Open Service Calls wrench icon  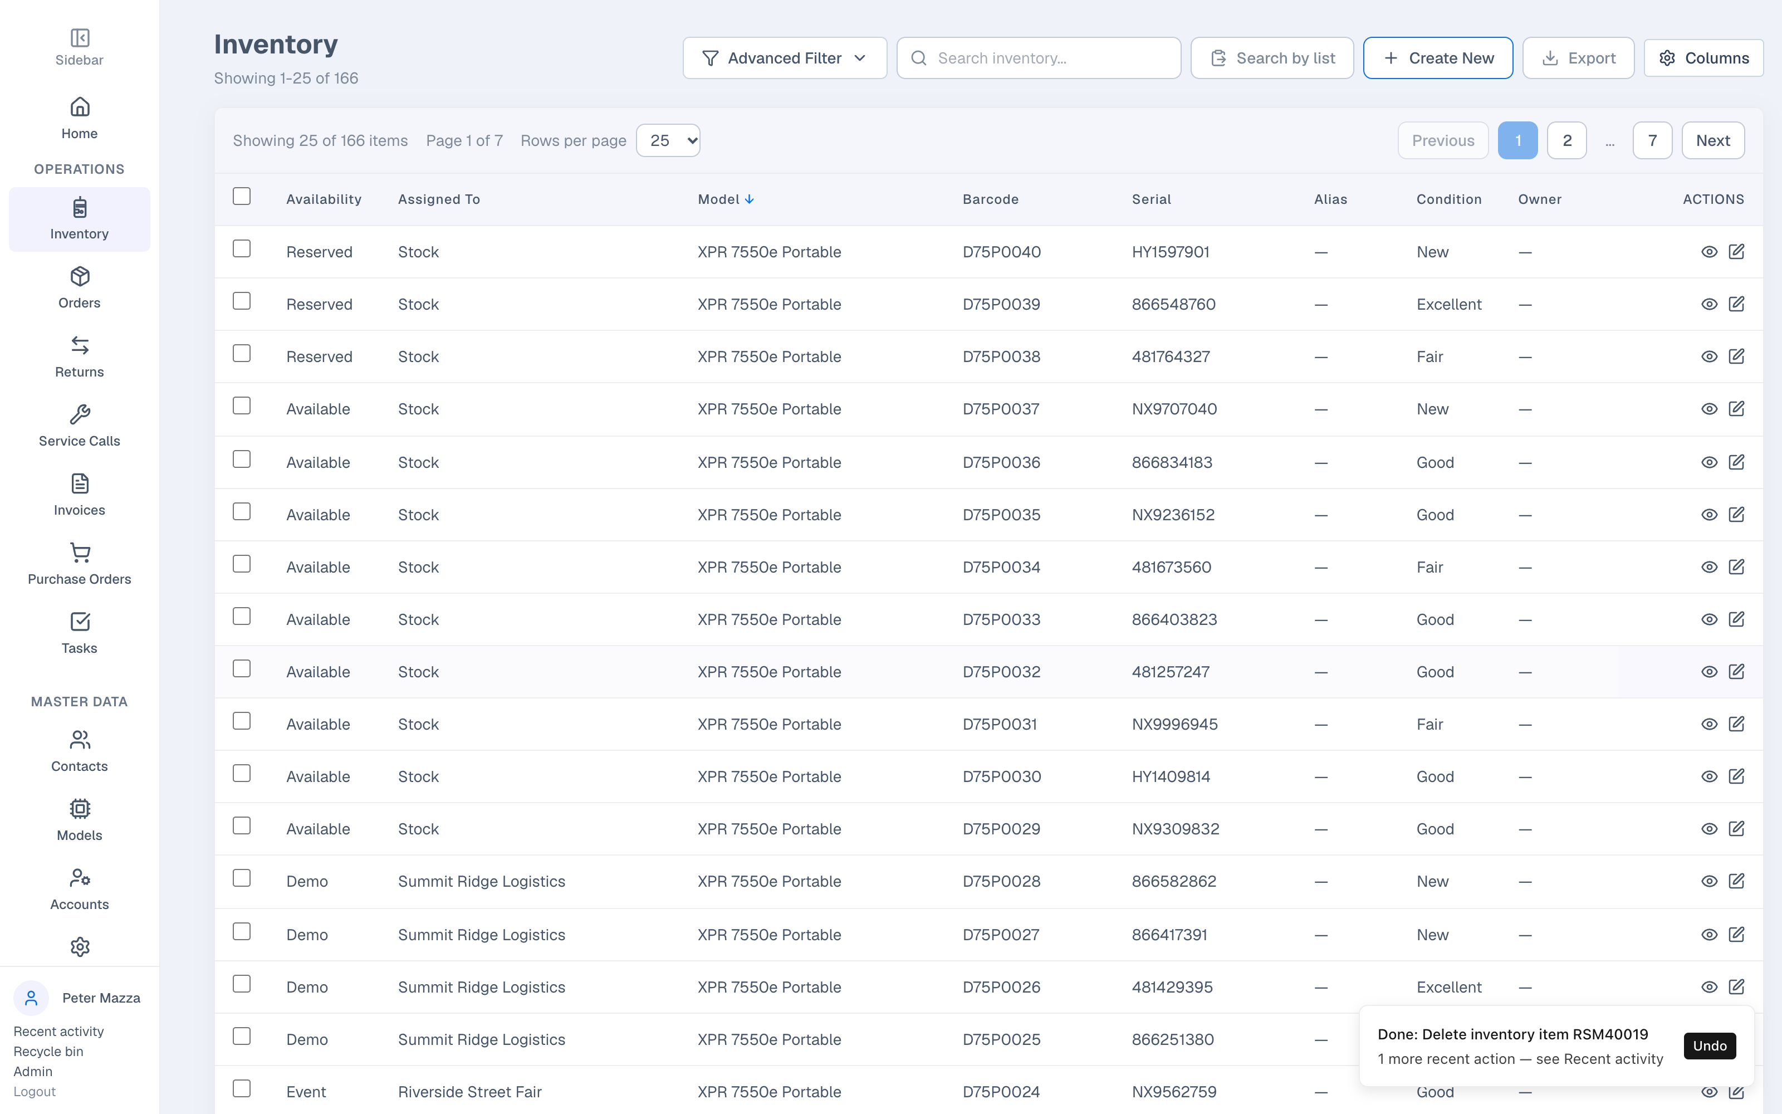click(x=80, y=415)
